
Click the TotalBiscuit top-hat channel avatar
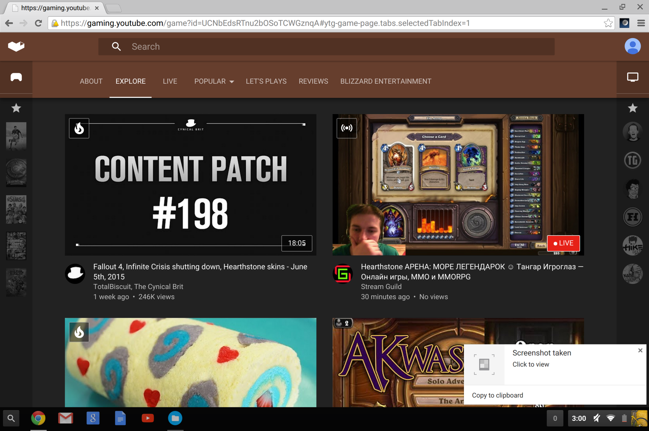click(75, 273)
